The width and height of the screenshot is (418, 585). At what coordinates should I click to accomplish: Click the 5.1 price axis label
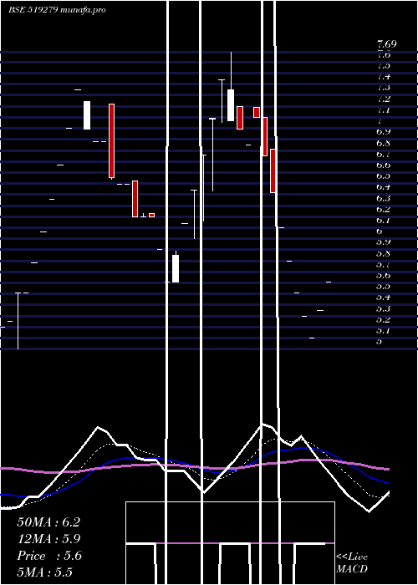tap(383, 331)
